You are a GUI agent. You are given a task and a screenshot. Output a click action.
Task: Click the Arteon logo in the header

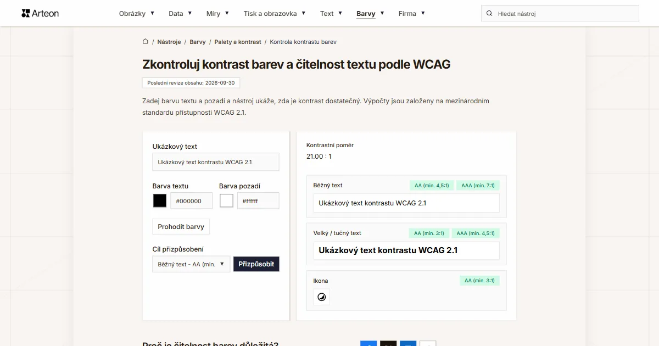pos(40,13)
